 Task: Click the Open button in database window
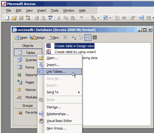click(21, 38)
